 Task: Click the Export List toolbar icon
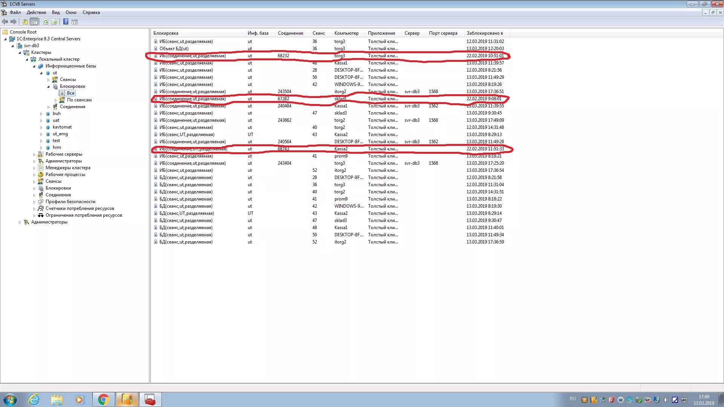coord(54,22)
